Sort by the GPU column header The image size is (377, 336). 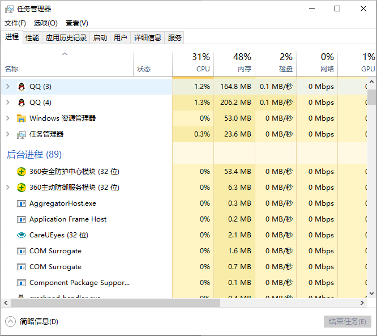tap(357, 64)
